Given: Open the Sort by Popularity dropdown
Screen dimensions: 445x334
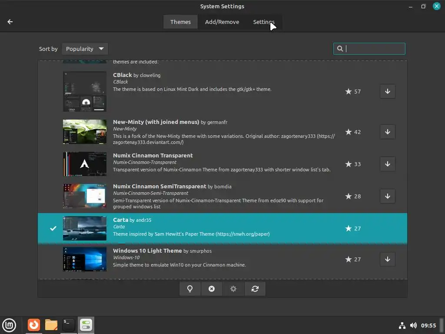Looking at the screenshot, I should (x=85, y=49).
